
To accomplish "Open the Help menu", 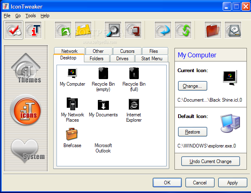I will tap(45, 16).
